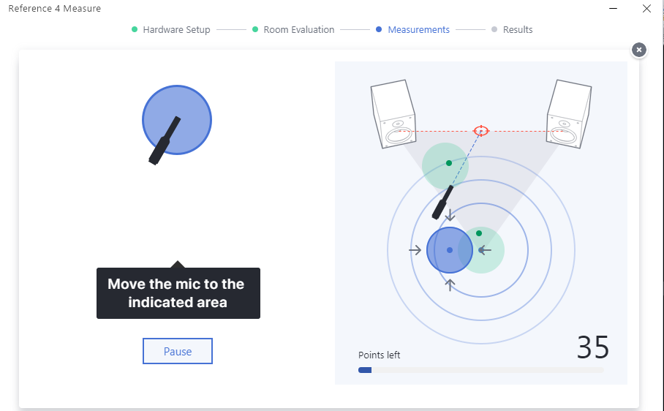Go to the Room Evaluation step
Viewport: 664px width, 411px height.
(x=298, y=30)
